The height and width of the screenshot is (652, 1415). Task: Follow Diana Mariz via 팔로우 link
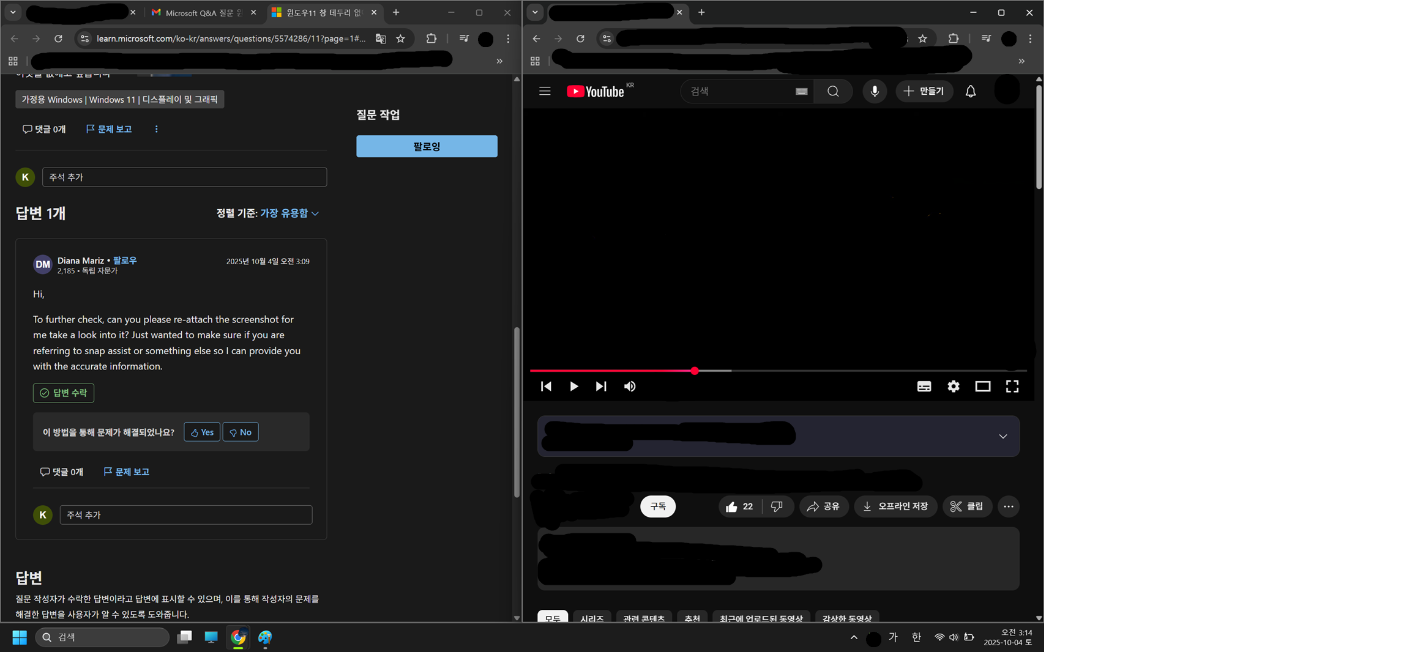[x=125, y=261]
